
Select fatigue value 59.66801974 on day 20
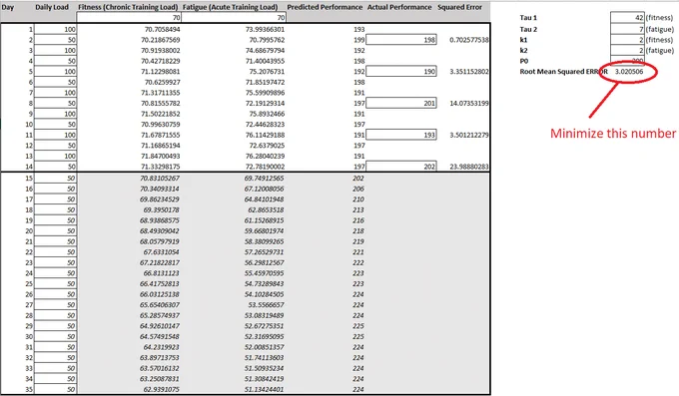[x=265, y=231]
